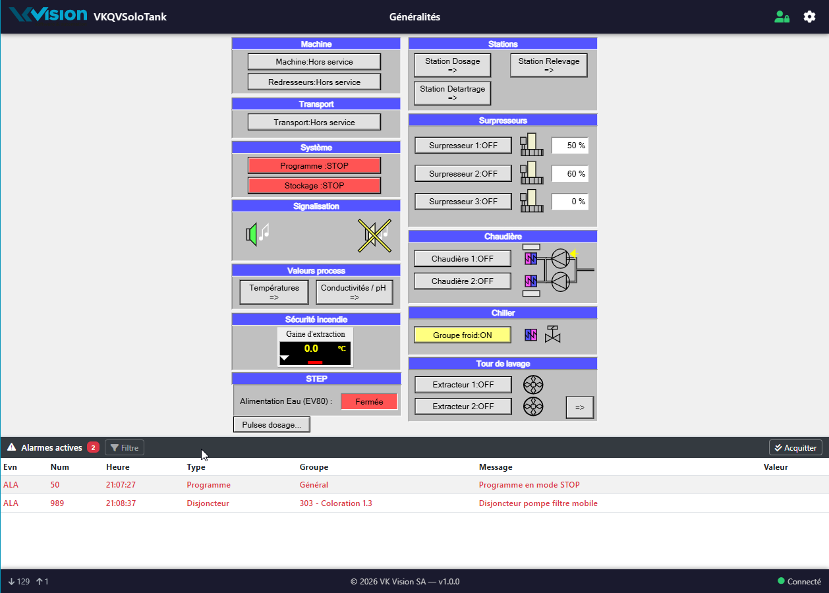Switch Surpresseur 2:OFF on
The image size is (829, 593).
pos(463,174)
